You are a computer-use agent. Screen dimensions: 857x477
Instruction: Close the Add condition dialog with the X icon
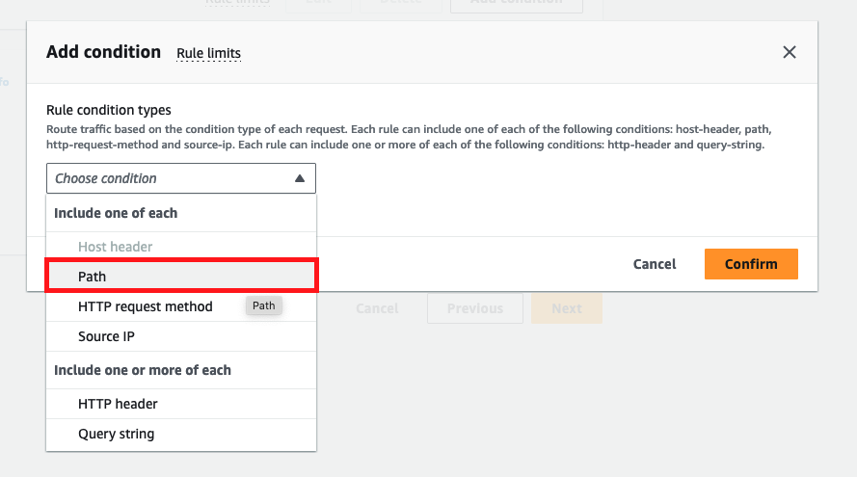point(790,52)
